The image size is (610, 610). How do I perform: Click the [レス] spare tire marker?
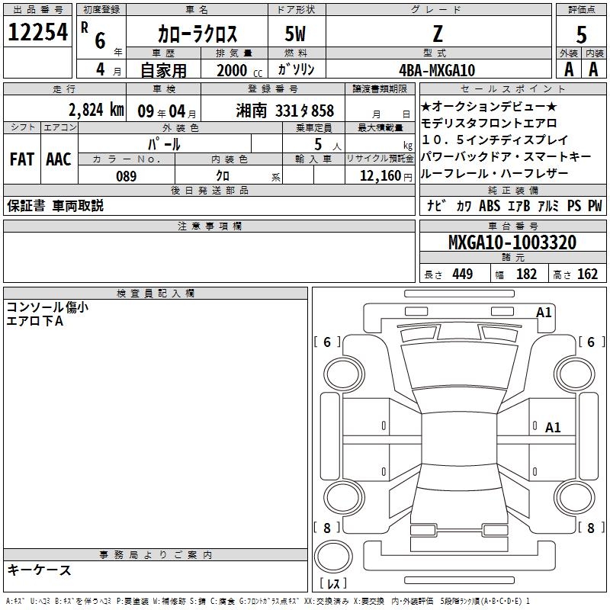pos(333,585)
